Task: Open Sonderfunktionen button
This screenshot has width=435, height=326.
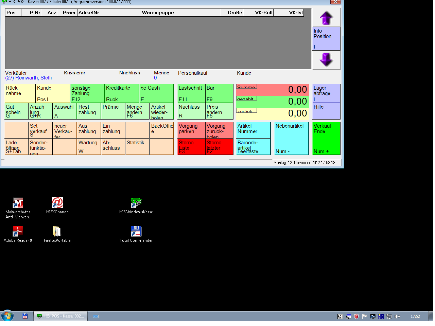Action: [x=40, y=147]
